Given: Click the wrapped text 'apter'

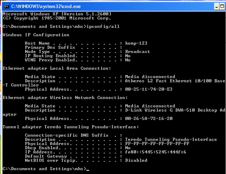Looking at the screenshot, I should (10, 115).
